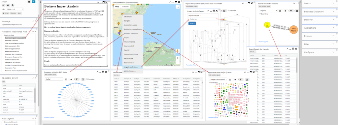
Task: Click the Street View pegman on the map
Action: [178, 51]
